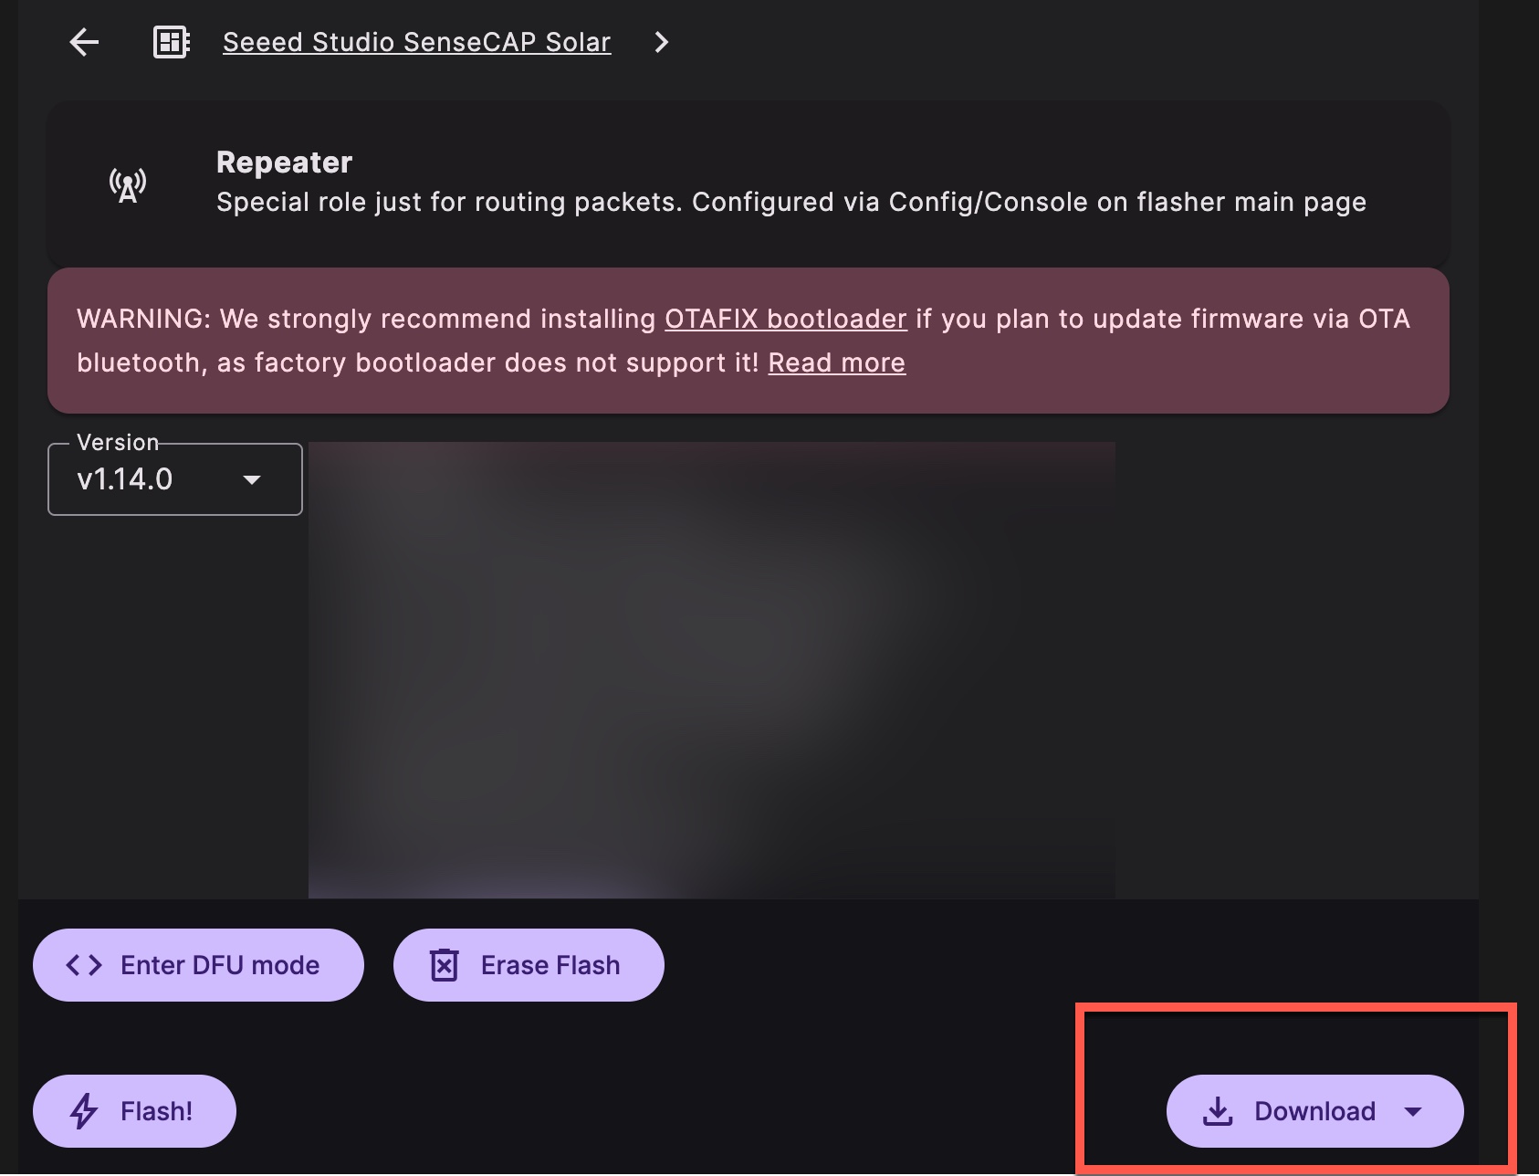Screen dimensions: 1539x1176
Task: Follow the OTAFIX bootloader link
Action: pyautogui.click(x=785, y=319)
